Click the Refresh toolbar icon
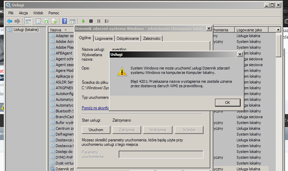The width and height of the screenshot is (288, 171). click(46, 21)
